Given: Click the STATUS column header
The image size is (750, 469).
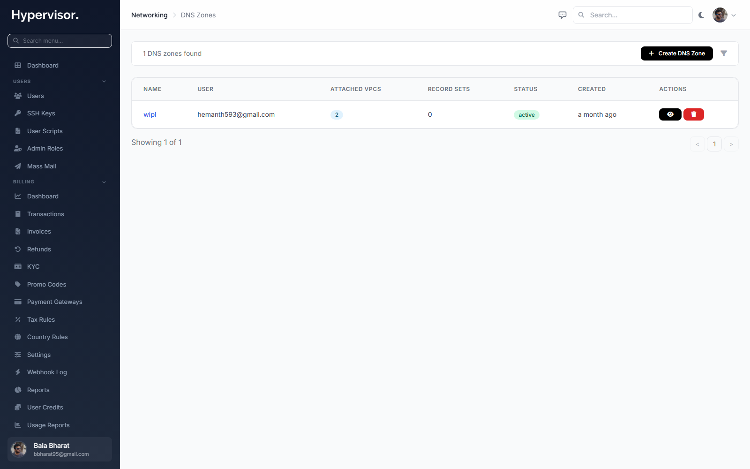Looking at the screenshot, I should [525, 89].
